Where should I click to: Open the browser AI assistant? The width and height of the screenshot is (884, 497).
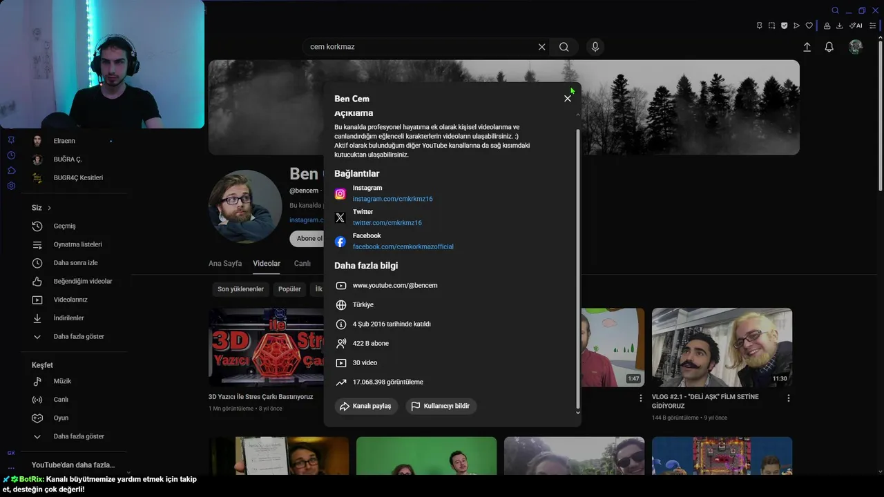tap(856, 26)
